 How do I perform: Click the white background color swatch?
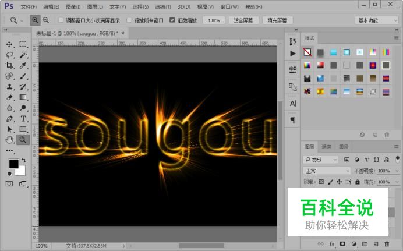(22, 172)
